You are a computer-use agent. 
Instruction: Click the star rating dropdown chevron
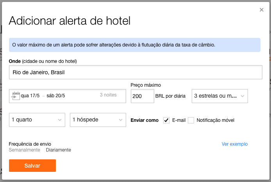click(242, 96)
